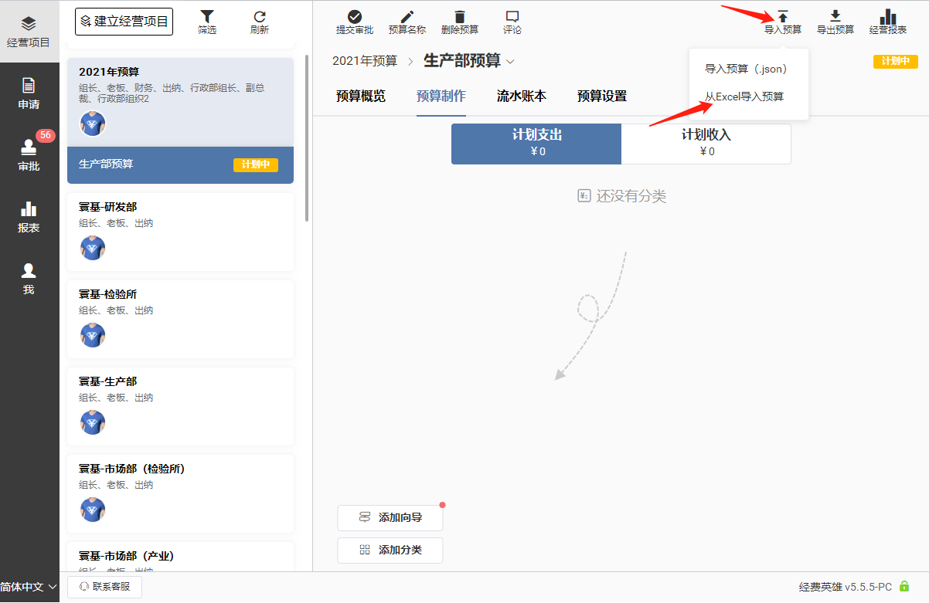929x603 pixels.
Task: Open the 简体中文 language dropdown
Action: (29, 587)
